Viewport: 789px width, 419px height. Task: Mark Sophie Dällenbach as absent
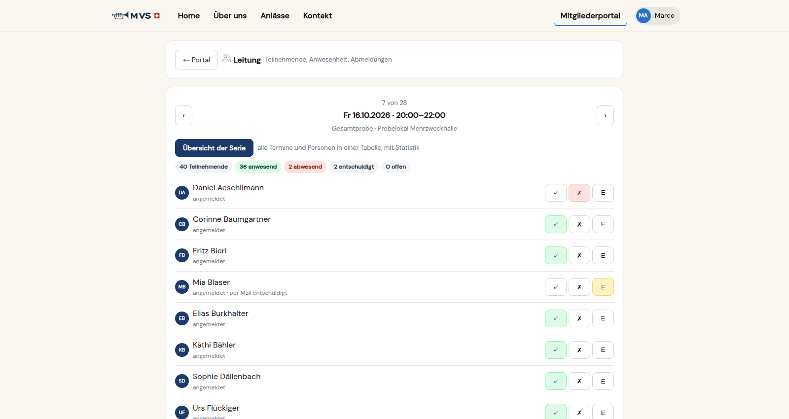pos(579,381)
